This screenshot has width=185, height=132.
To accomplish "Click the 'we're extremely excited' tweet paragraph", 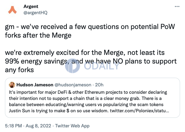I will coord(91,61).
